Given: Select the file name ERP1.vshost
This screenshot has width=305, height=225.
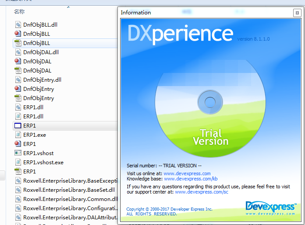Looking at the screenshot, I should 38,153.
